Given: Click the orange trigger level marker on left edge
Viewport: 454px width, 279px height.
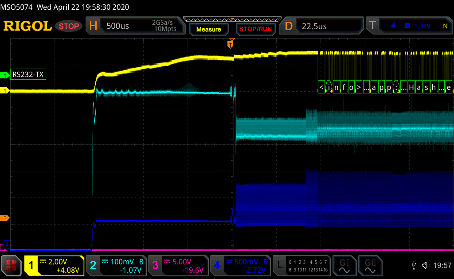Looking at the screenshot, I should pyautogui.click(x=5, y=218).
